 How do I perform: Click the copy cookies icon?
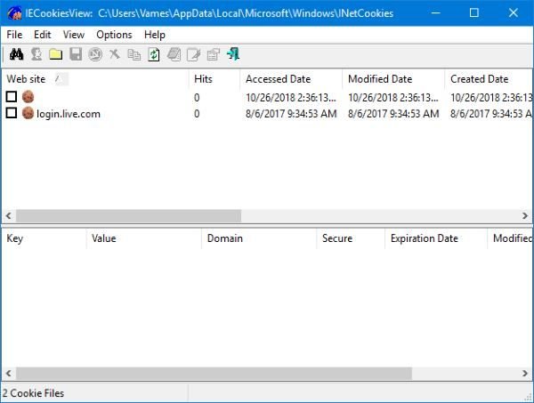(x=134, y=54)
